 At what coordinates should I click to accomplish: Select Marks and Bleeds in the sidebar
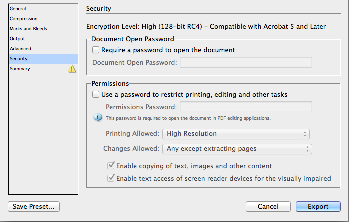28,29
